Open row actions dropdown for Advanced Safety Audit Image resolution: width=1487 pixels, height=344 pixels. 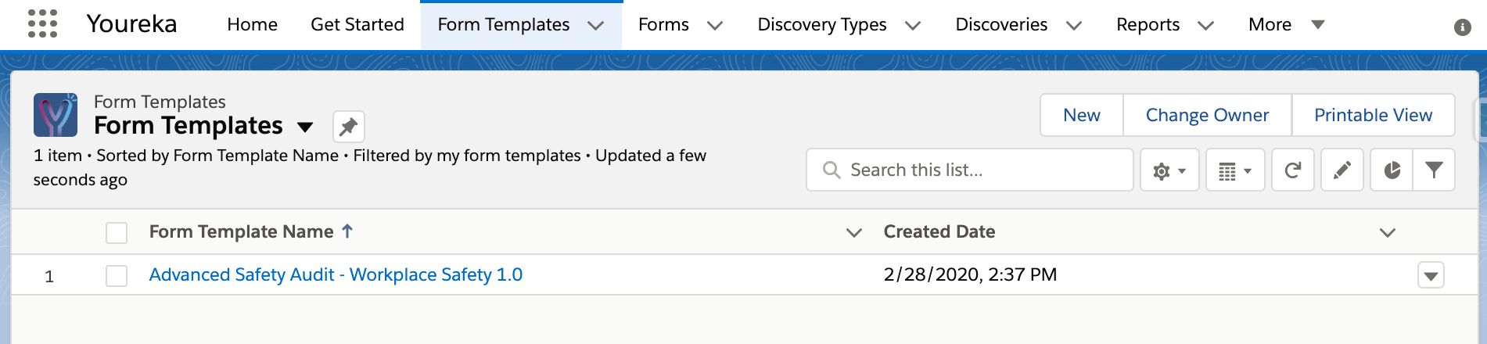tap(1431, 275)
